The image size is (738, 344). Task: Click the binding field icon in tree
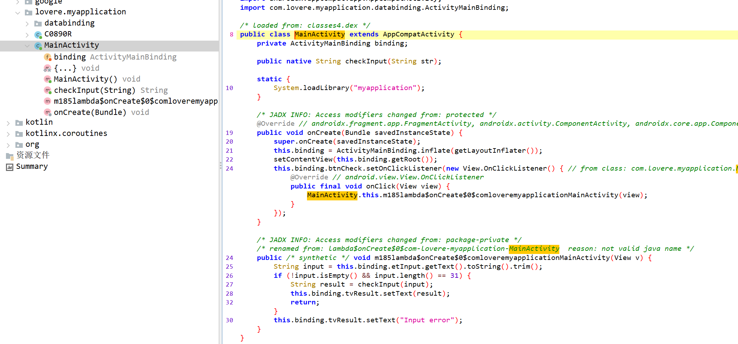pyautogui.click(x=48, y=57)
